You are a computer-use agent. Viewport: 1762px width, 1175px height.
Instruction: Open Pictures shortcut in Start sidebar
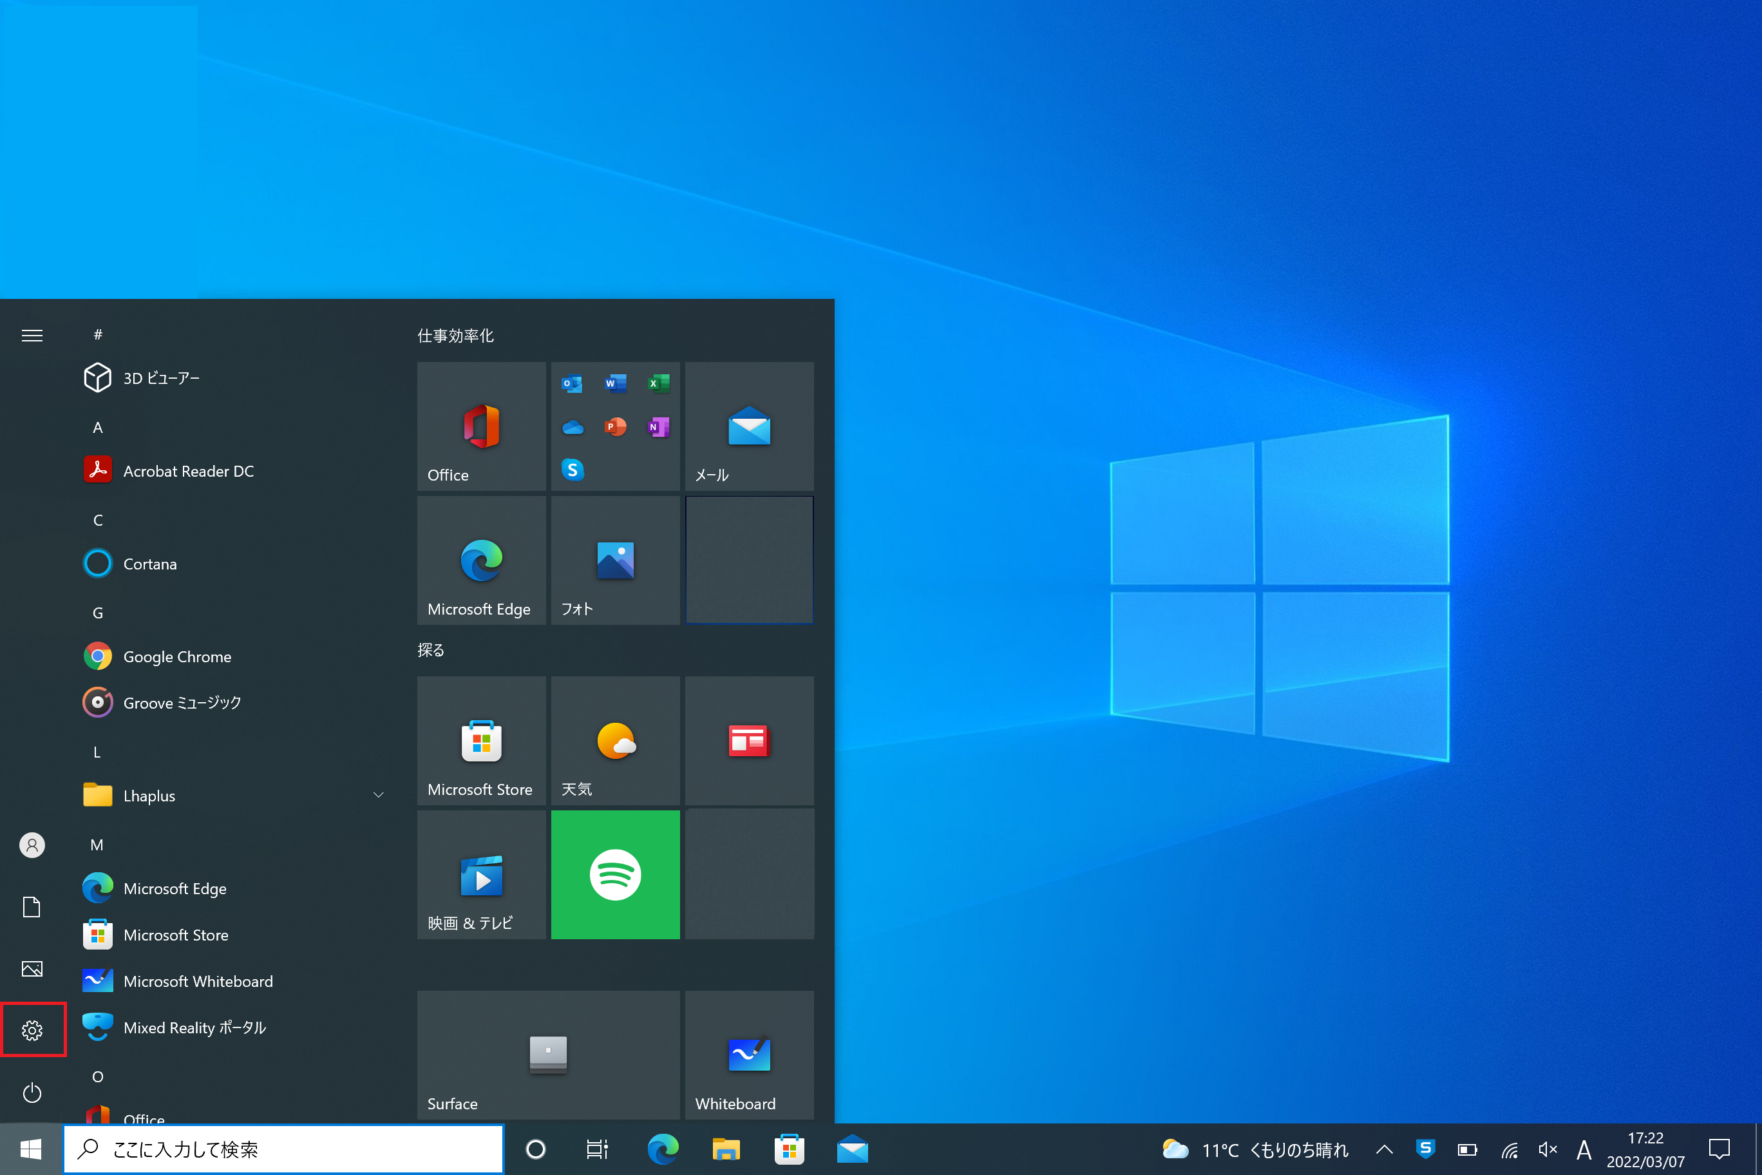coord(32,968)
